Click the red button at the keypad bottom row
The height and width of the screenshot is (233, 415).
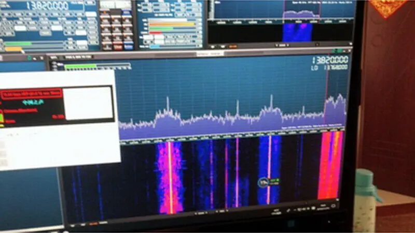click(118, 47)
